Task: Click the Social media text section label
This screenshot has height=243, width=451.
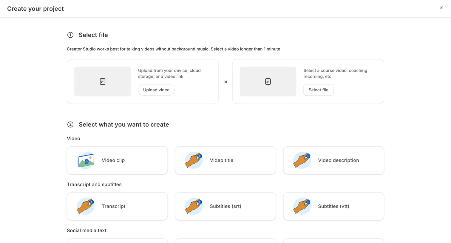Action: [x=87, y=230]
